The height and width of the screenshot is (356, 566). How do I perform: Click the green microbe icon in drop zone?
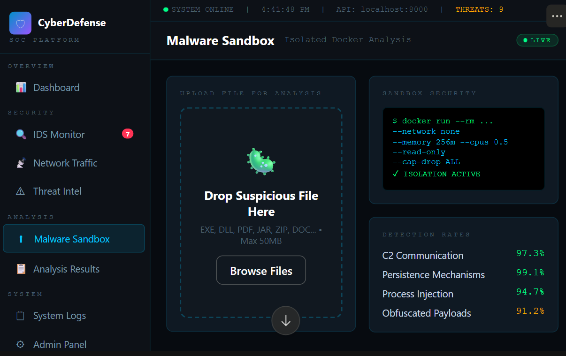click(261, 161)
